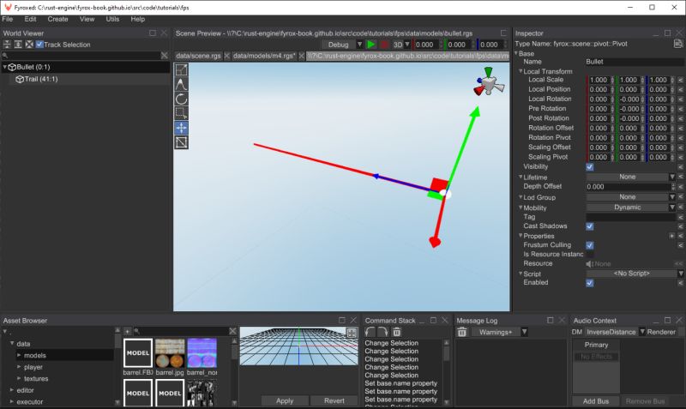The height and width of the screenshot is (409, 686).
Task: Expand the editor folder in Asset Browser
Action: point(12,390)
